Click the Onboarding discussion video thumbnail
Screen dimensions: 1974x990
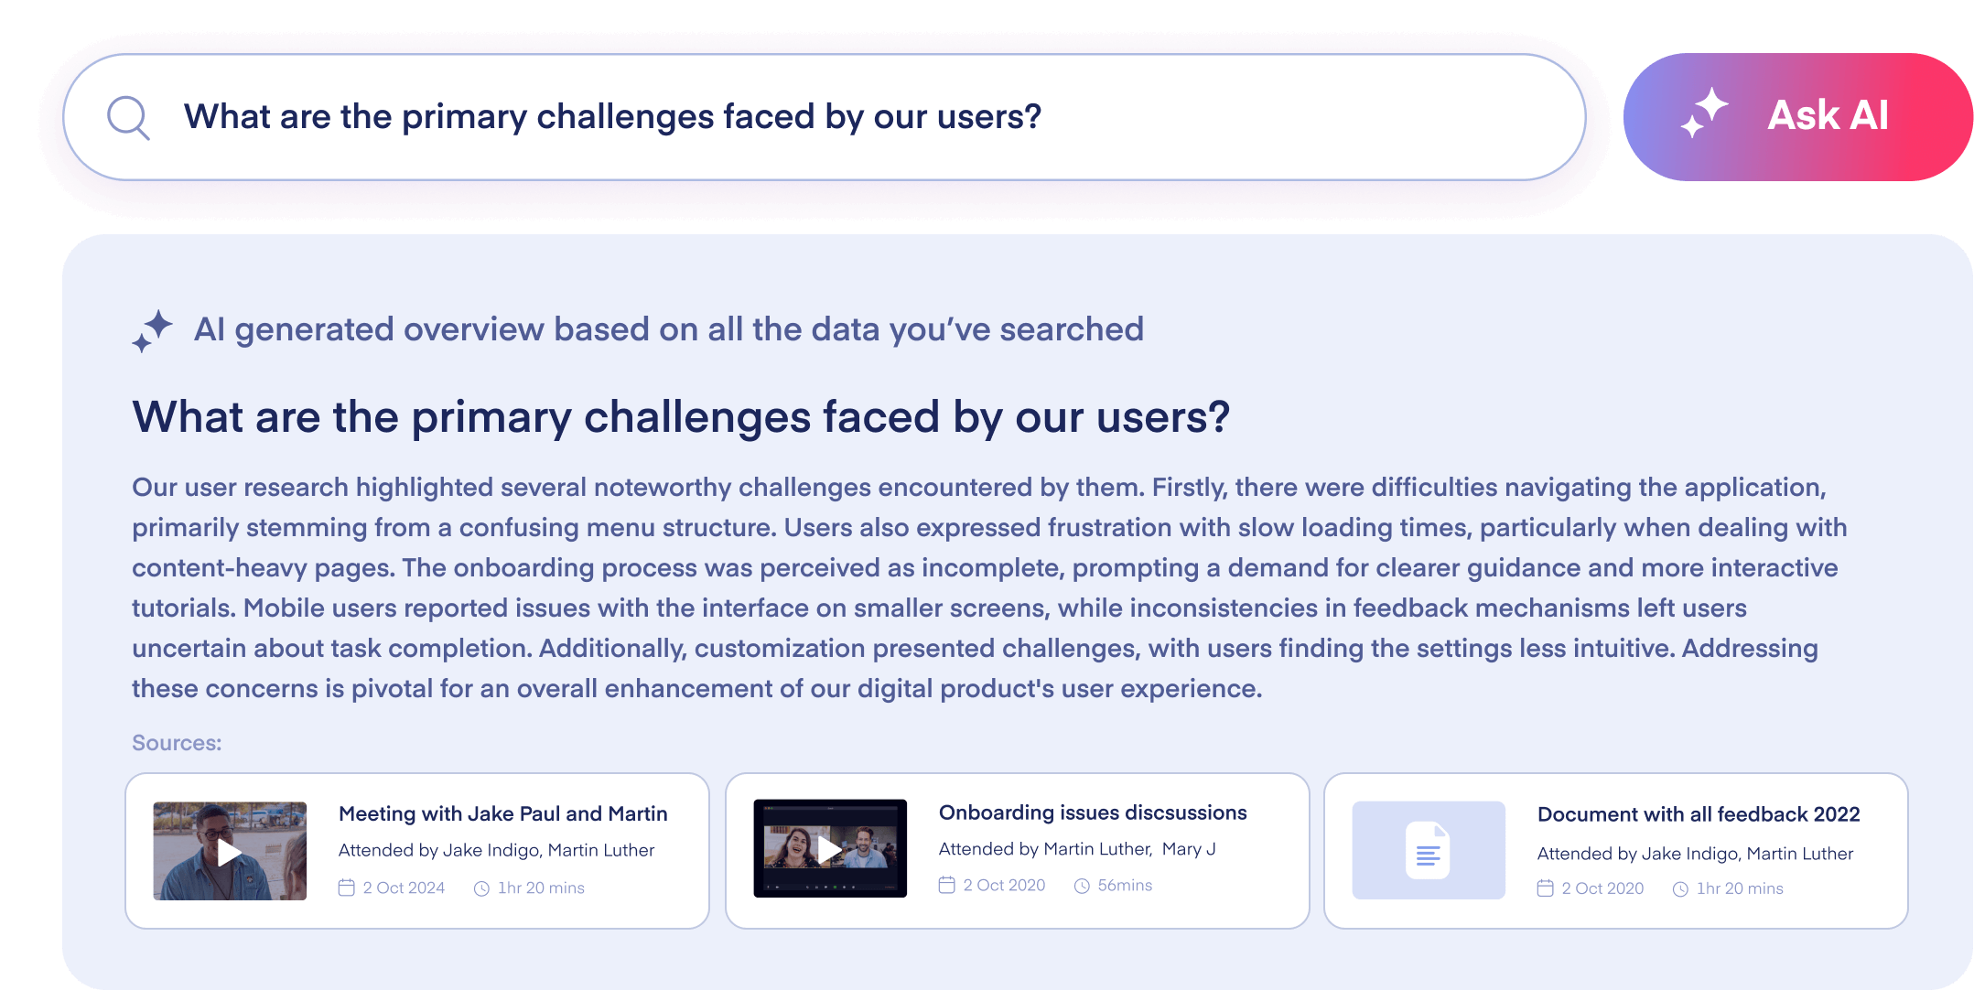tap(829, 848)
